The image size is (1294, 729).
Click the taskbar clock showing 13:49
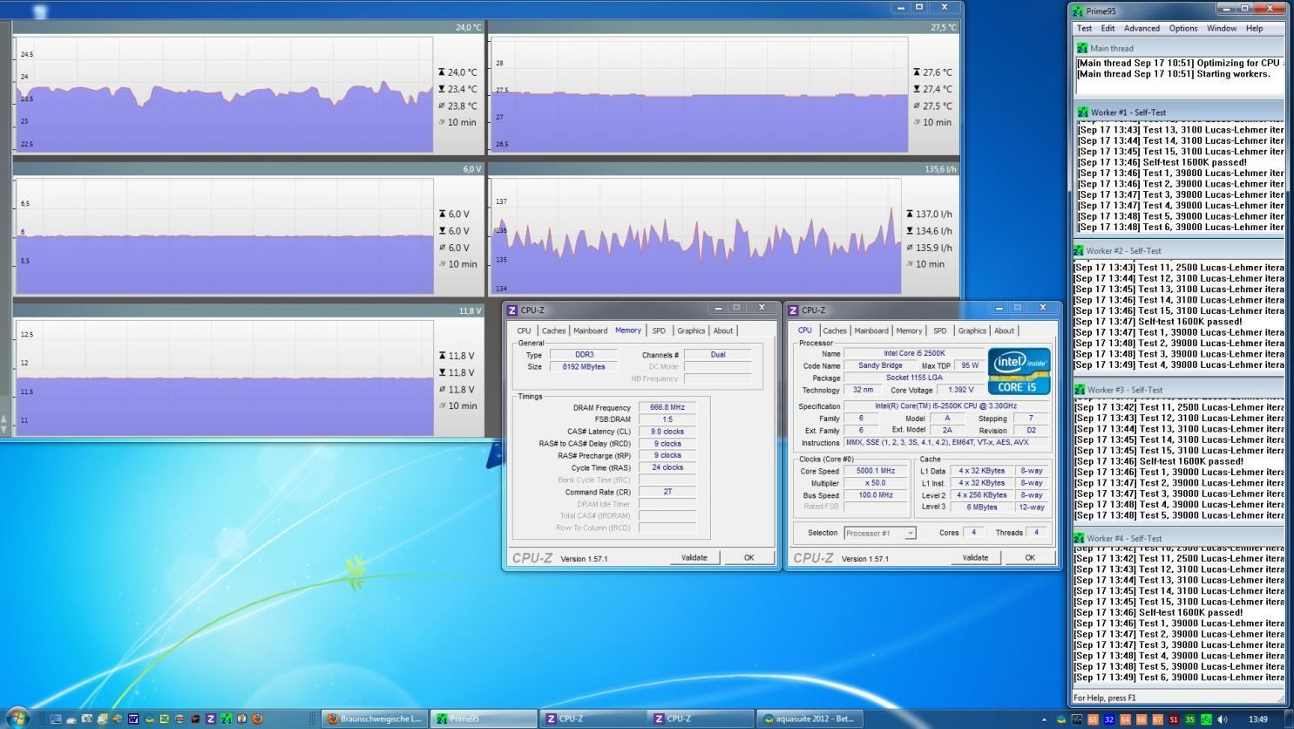point(1257,719)
